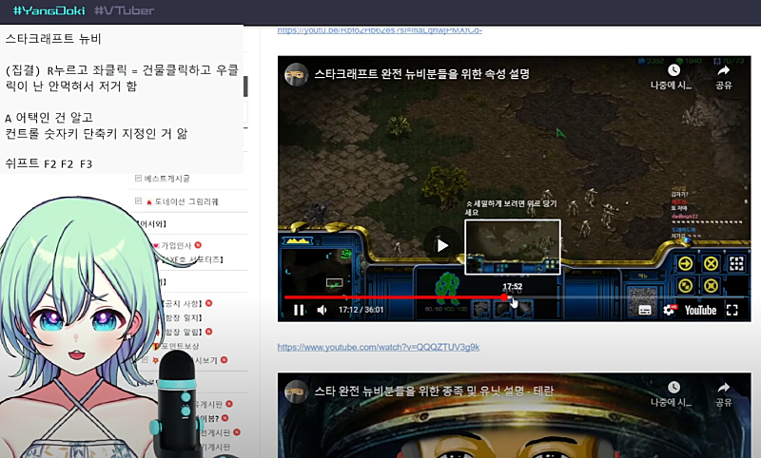Click the red icon beside 도네이션 그림리퀘
Screen dimensions: 761x458
149,202
